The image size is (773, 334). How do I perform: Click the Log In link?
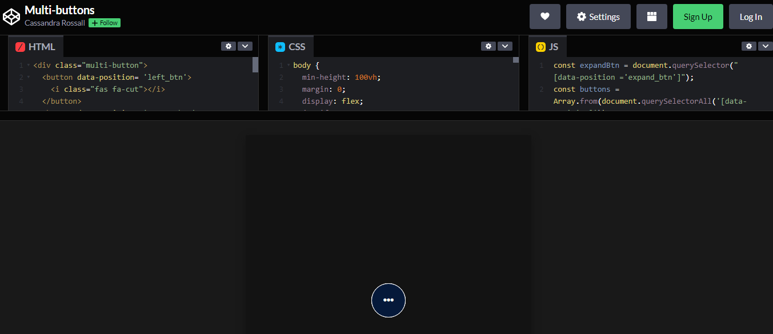(751, 17)
